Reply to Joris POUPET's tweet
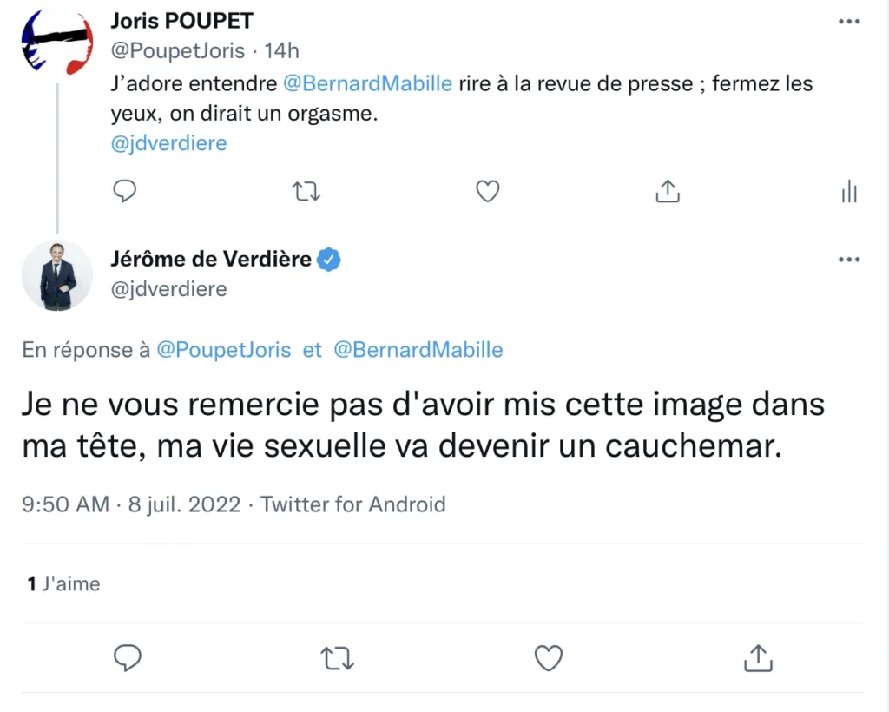 (124, 191)
